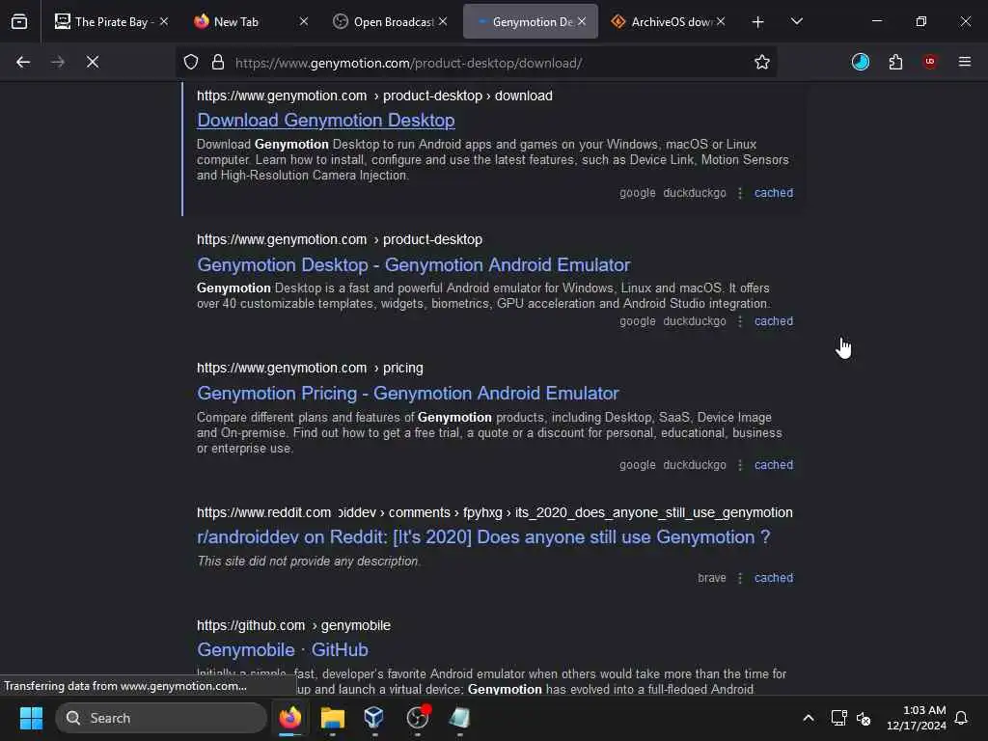Open Genymobile GitHub result link
Viewport: 988px width, 741px height.
[283, 649]
